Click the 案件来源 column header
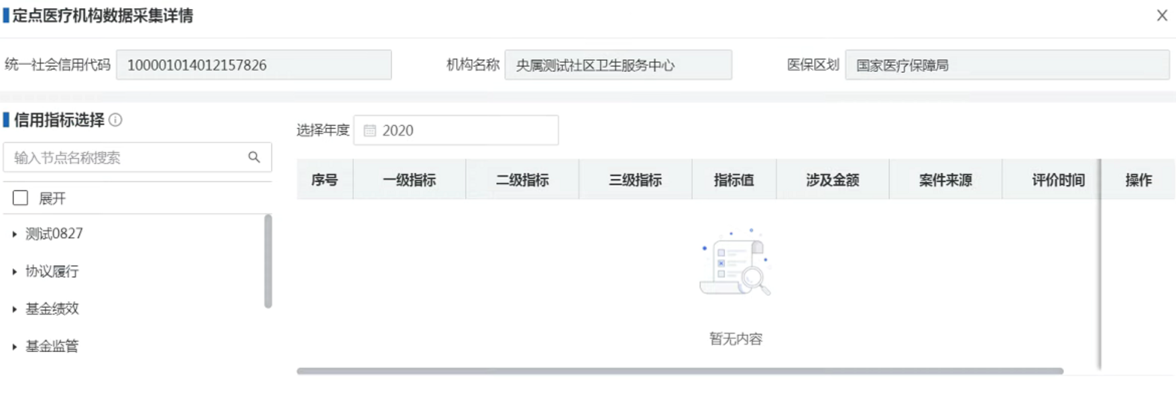 click(x=946, y=179)
